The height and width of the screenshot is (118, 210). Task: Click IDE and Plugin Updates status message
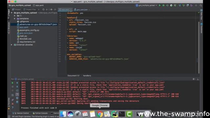pyautogui.click(x=35, y=117)
